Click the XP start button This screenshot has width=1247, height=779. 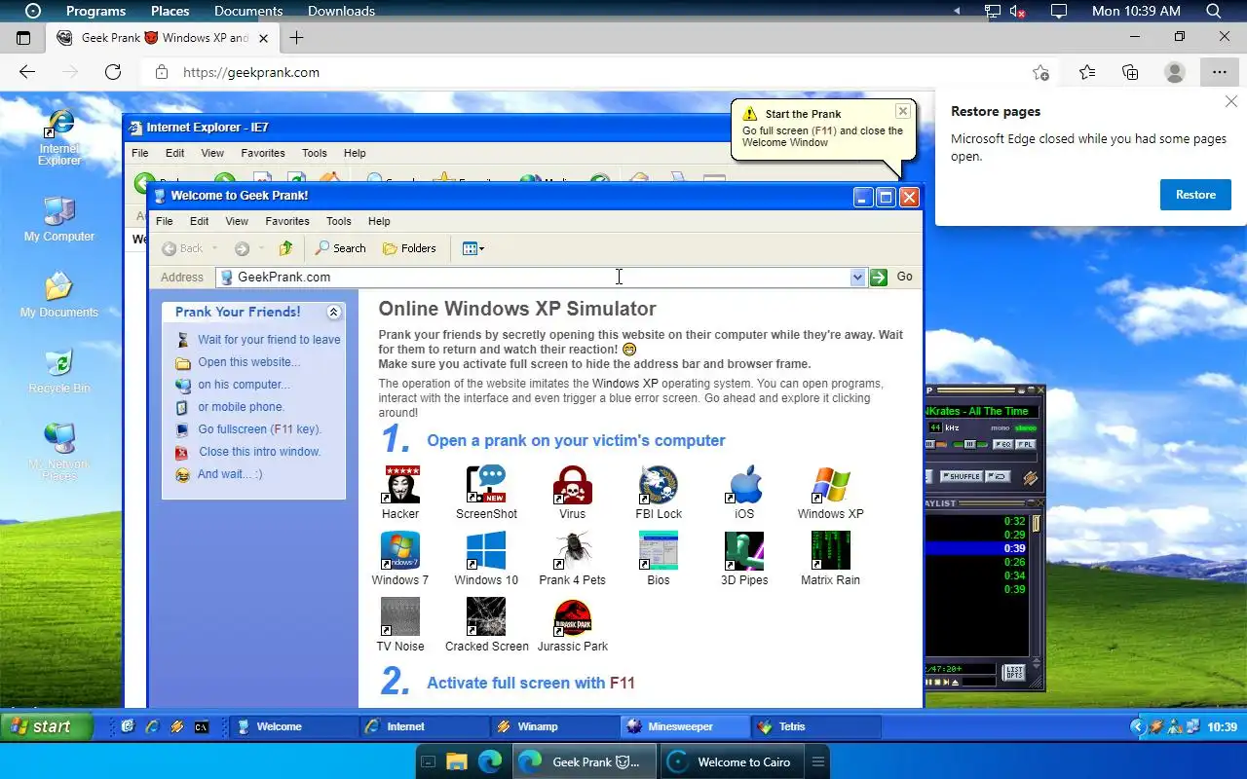pos(47,726)
